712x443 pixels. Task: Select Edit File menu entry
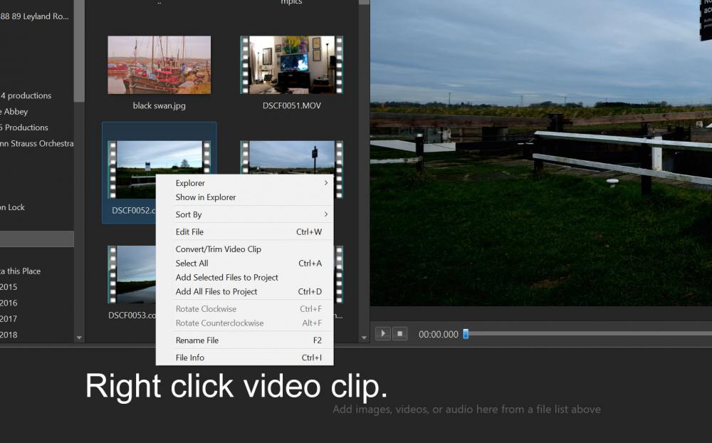pyautogui.click(x=189, y=232)
